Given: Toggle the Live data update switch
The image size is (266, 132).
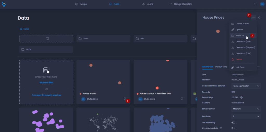Looking at the screenshot, I should [x=234, y=128].
